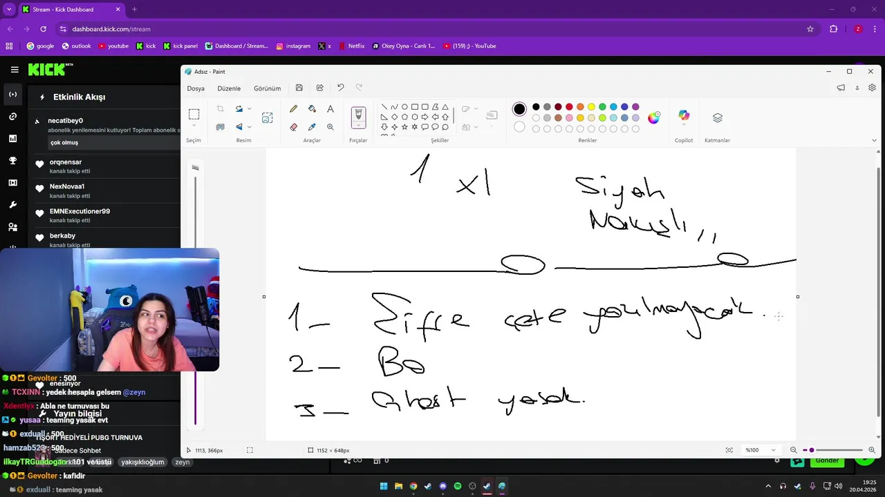Click the Share icon in Paint
The image size is (885, 497).
[319, 88]
